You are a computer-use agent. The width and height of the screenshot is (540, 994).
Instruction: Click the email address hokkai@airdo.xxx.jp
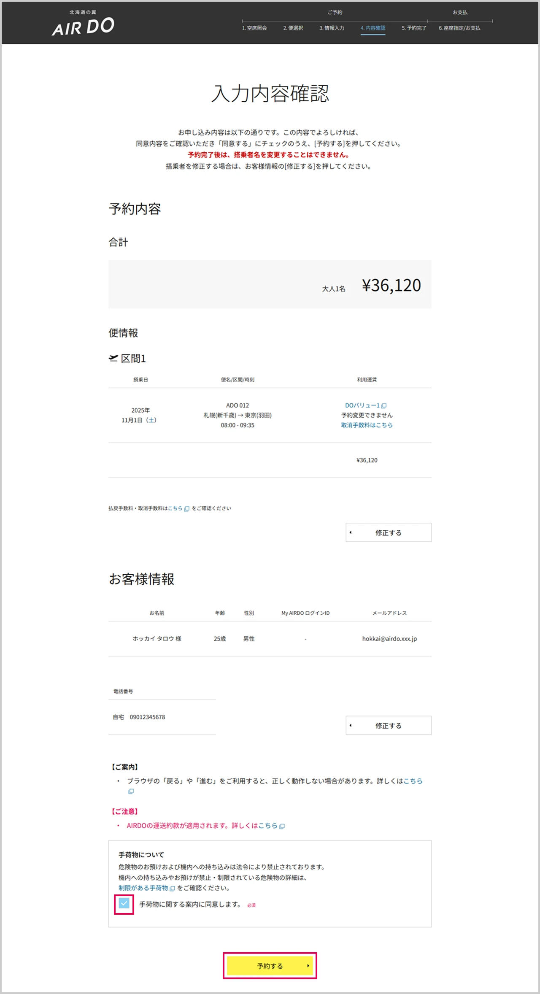tap(389, 639)
